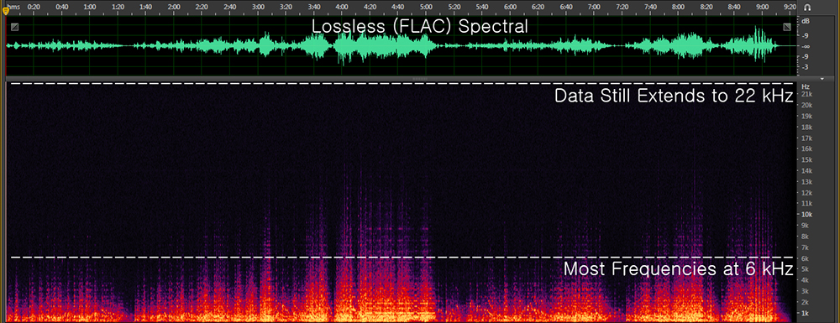Click the 7:00 mark on the time ruler
Screen dimensions: 840x323
pyautogui.click(x=594, y=7)
